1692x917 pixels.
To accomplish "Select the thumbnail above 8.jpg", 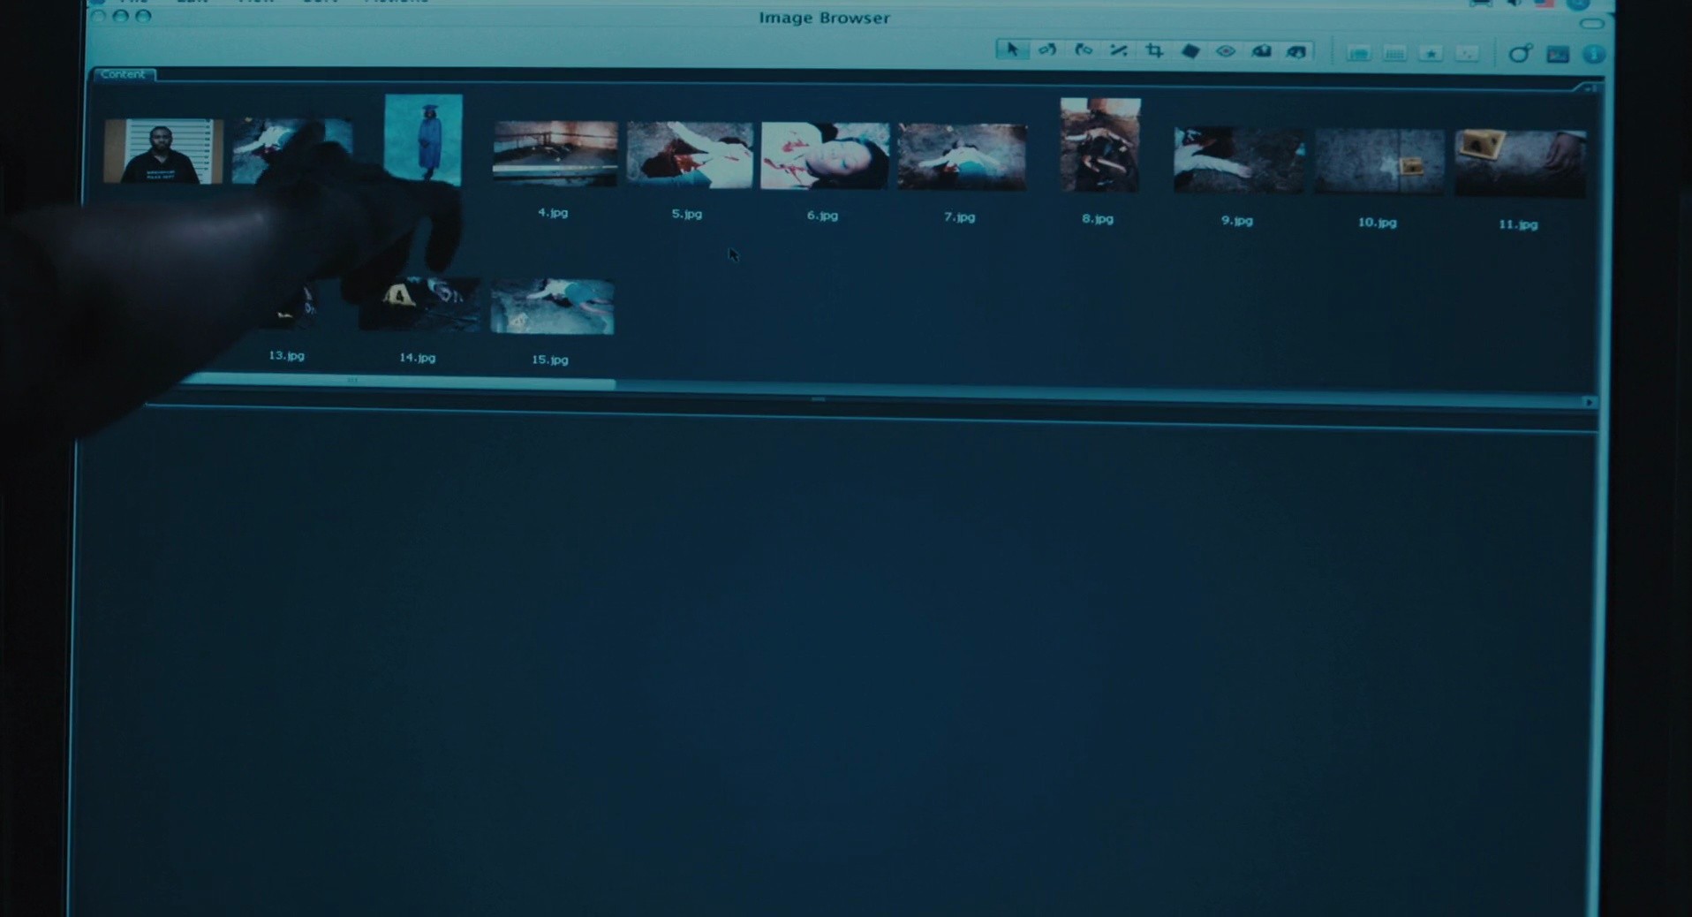I will (1100, 145).
